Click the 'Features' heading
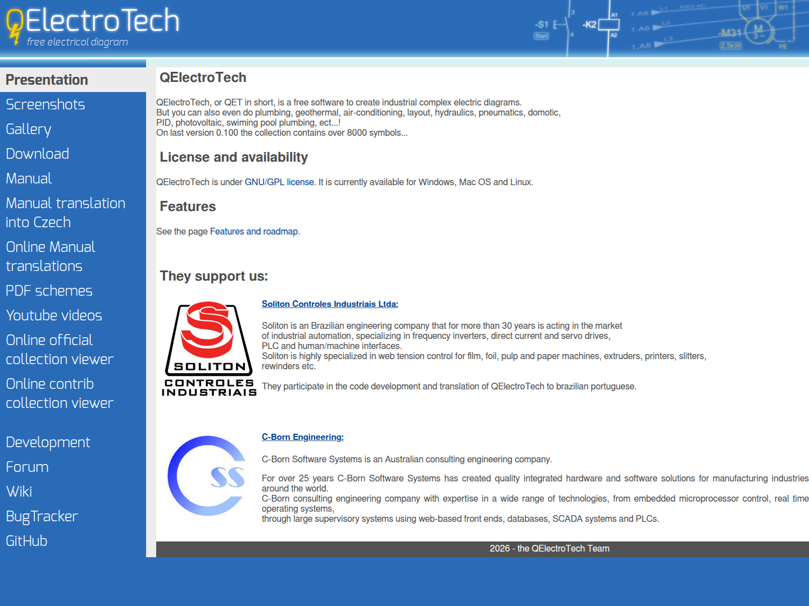The height and width of the screenshot is (606, 809). [188, 206]
